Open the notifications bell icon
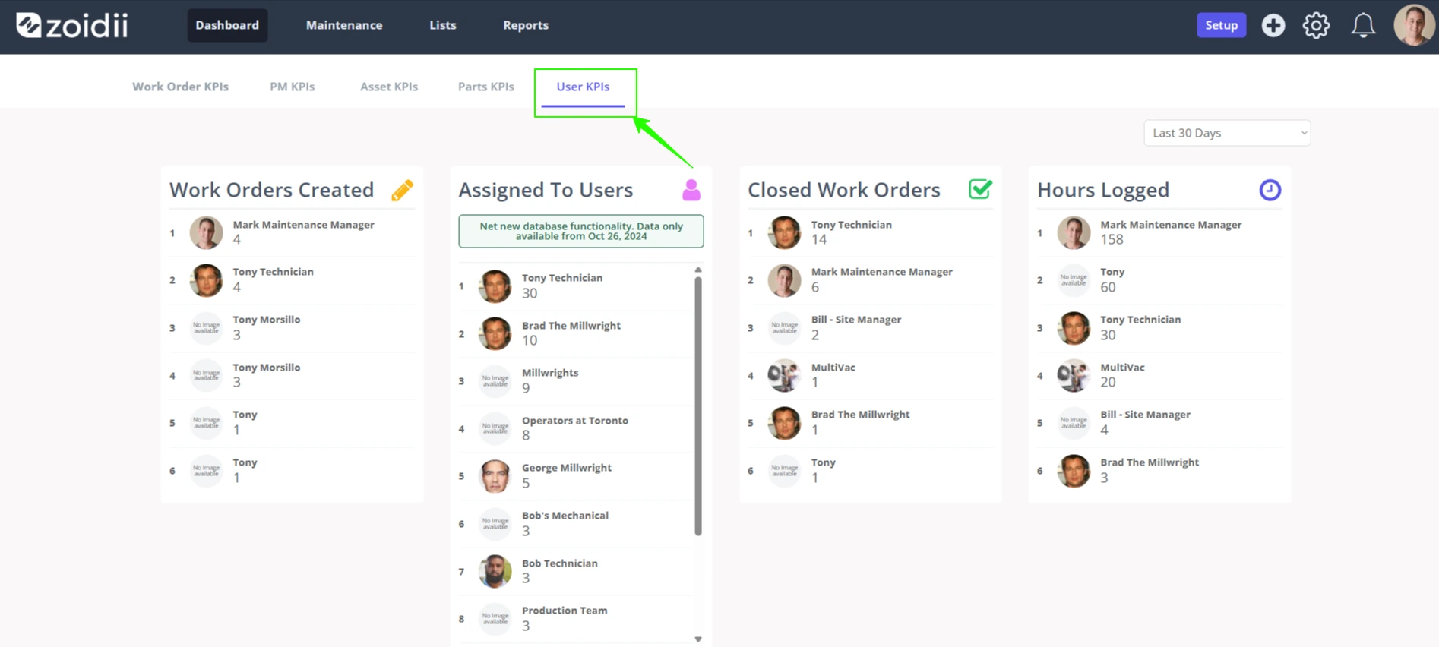1439x647 pixels. (x=1363, y=25)
